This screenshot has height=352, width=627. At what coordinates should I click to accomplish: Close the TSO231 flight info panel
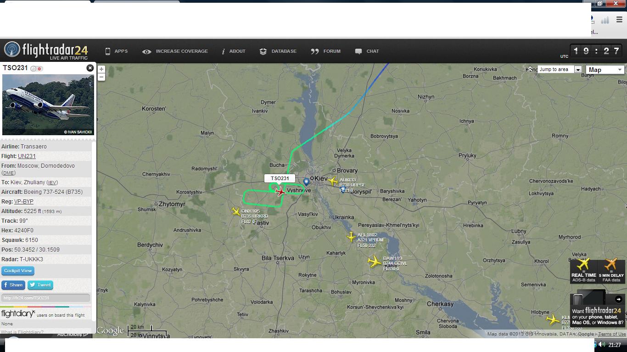90,68
